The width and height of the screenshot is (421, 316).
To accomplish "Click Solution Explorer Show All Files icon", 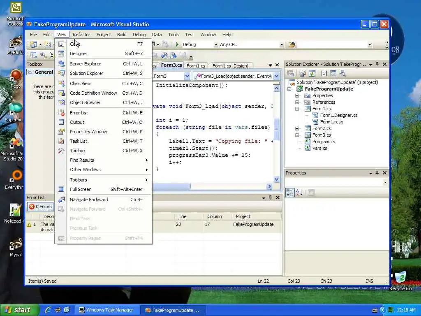I will click(x=303, y=73).
